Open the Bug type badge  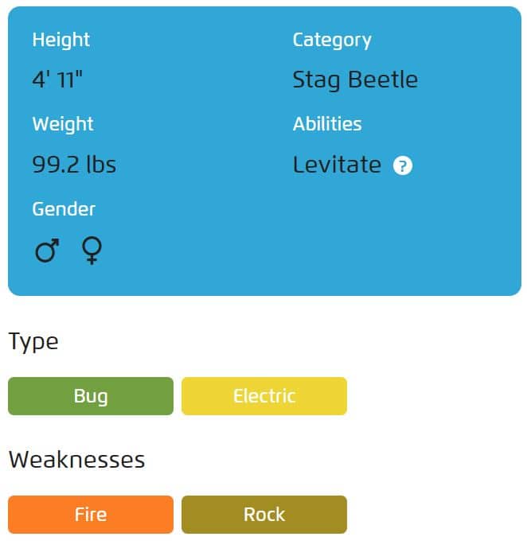tap(91, 396)
